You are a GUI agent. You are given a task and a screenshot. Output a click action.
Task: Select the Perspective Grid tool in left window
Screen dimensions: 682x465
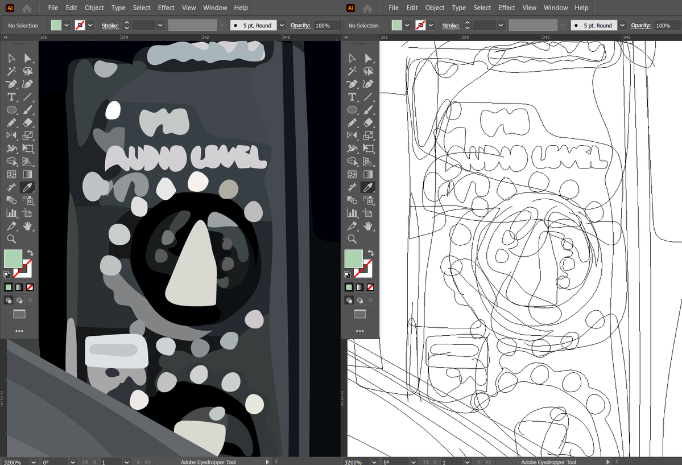[28, 162]
